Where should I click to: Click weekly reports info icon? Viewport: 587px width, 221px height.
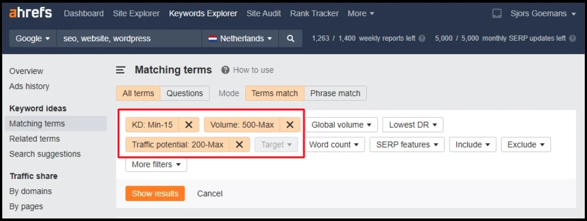coord(422,39)
